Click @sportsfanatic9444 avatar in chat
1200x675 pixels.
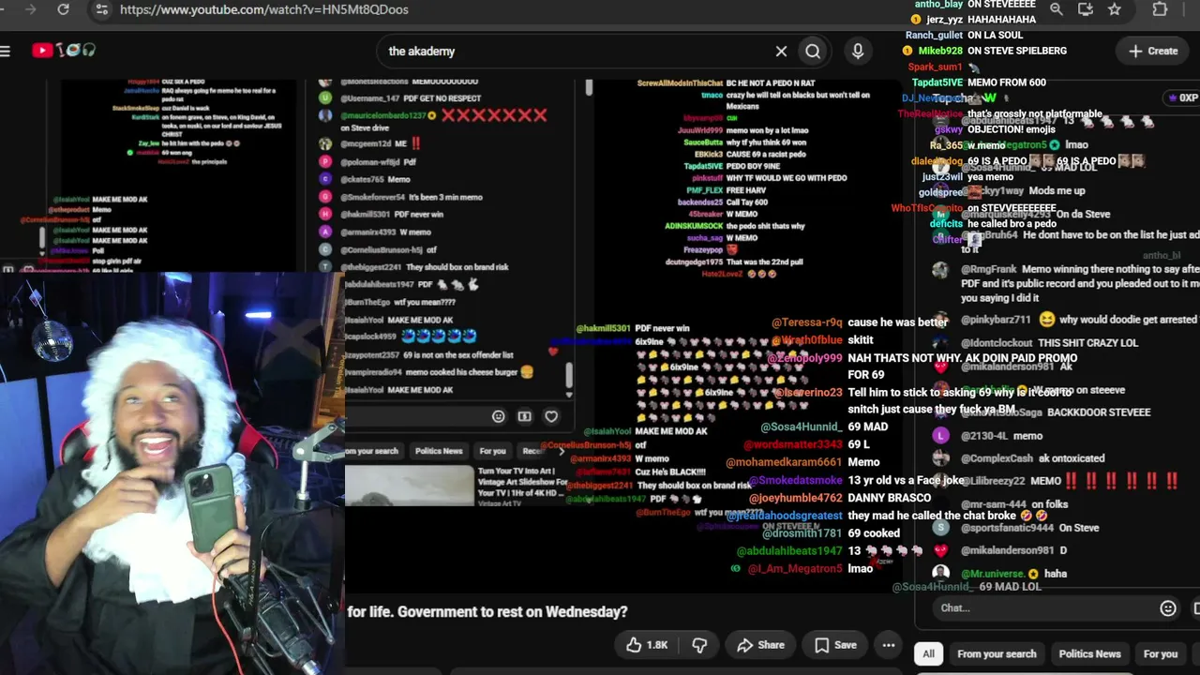click(x=940, y=528)
